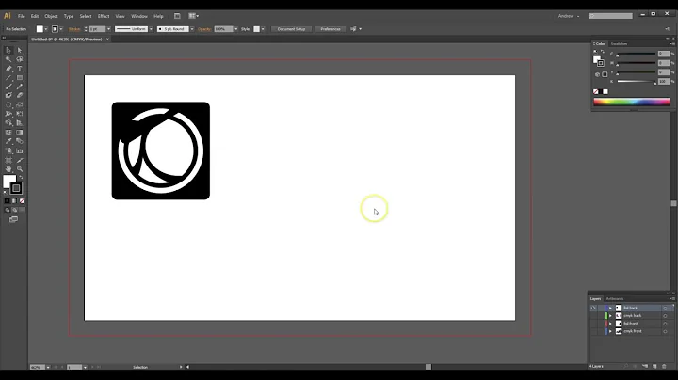This screenshot has width=678, height=380.
Task: Open the Object menu
Action: pos(51,16)
